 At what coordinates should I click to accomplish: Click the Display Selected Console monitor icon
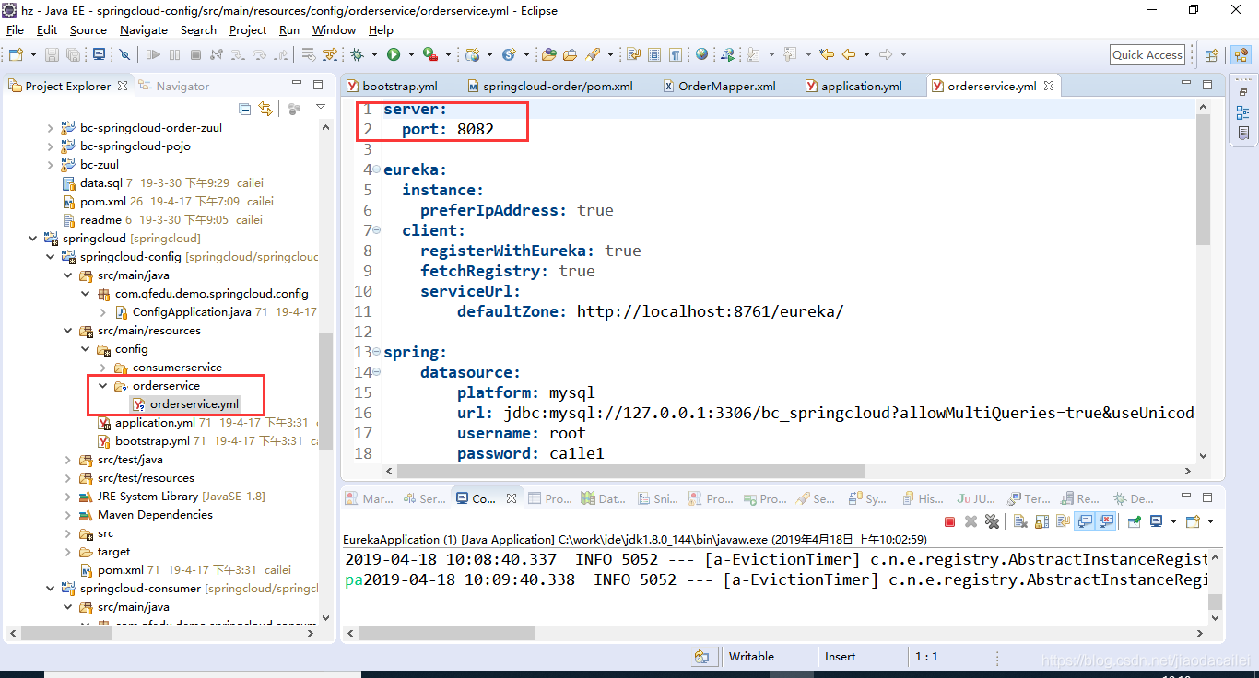click(x=1157, y=521)
